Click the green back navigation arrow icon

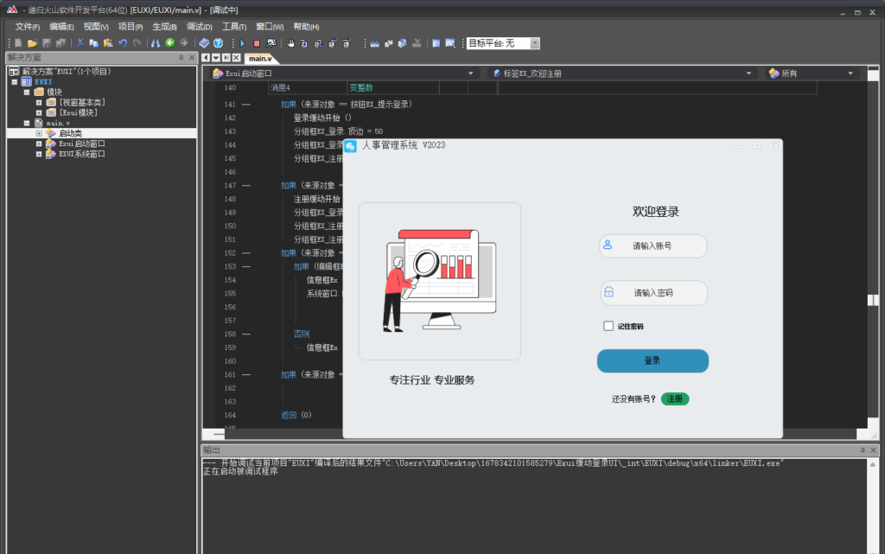pos(170,41)
